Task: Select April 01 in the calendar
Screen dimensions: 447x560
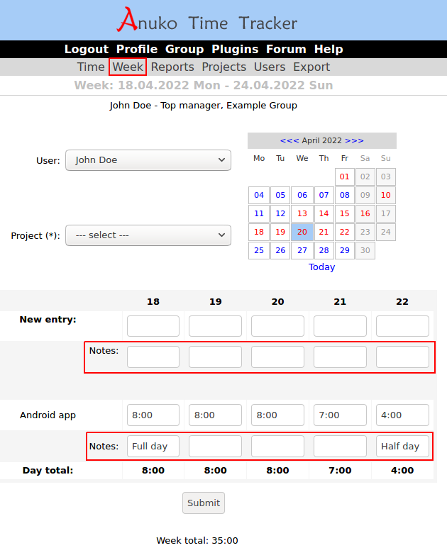Action: pos(344,177)
